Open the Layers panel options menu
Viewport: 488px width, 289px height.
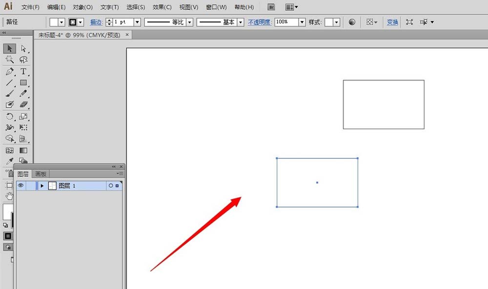(x=120, y=173)
